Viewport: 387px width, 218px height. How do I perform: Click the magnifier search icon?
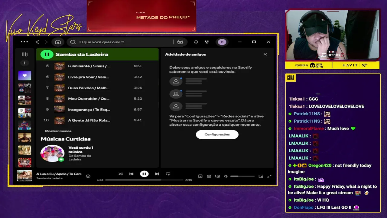(73, 42)
